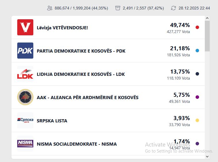The image size is (218, 162).
Task: Click the purple dot for AAK
Action: pyautogui.click(x=197, y=97)
